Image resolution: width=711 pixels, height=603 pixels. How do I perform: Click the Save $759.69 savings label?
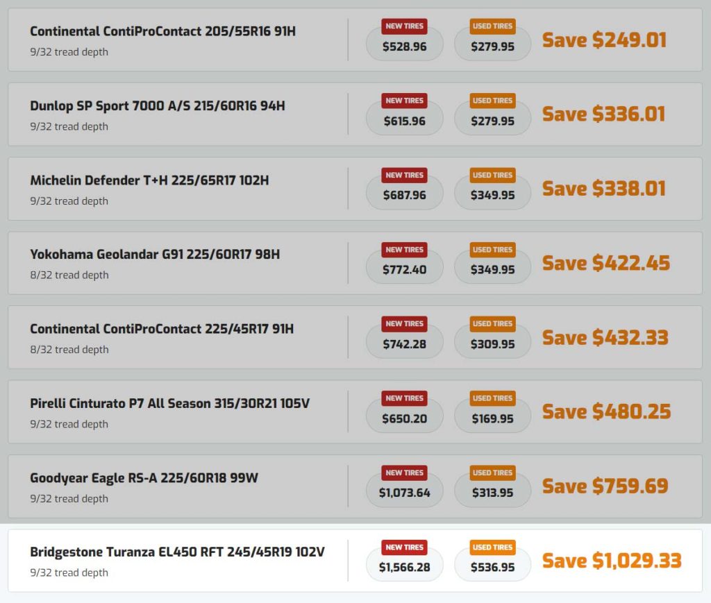(605, 486)
